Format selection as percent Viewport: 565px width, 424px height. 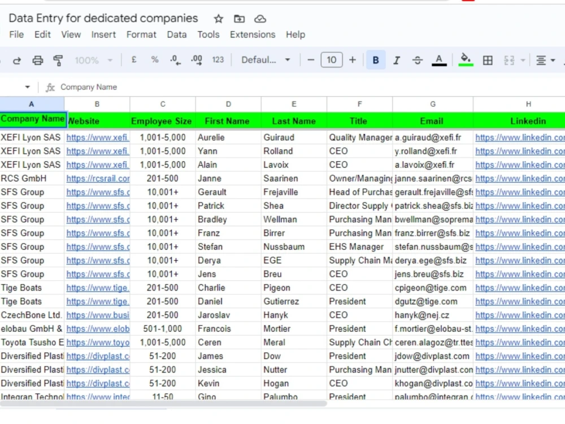(x=155, y=60)
